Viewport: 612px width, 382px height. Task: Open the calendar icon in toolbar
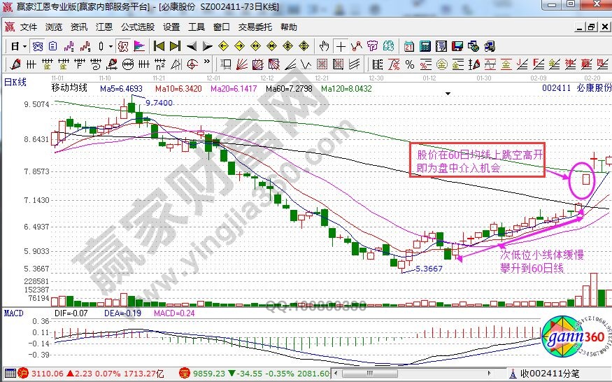[x=409, y=46]
